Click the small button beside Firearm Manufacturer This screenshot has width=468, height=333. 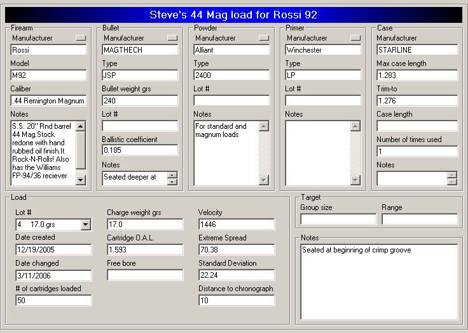pyautogui.click(x=81, y=38)
